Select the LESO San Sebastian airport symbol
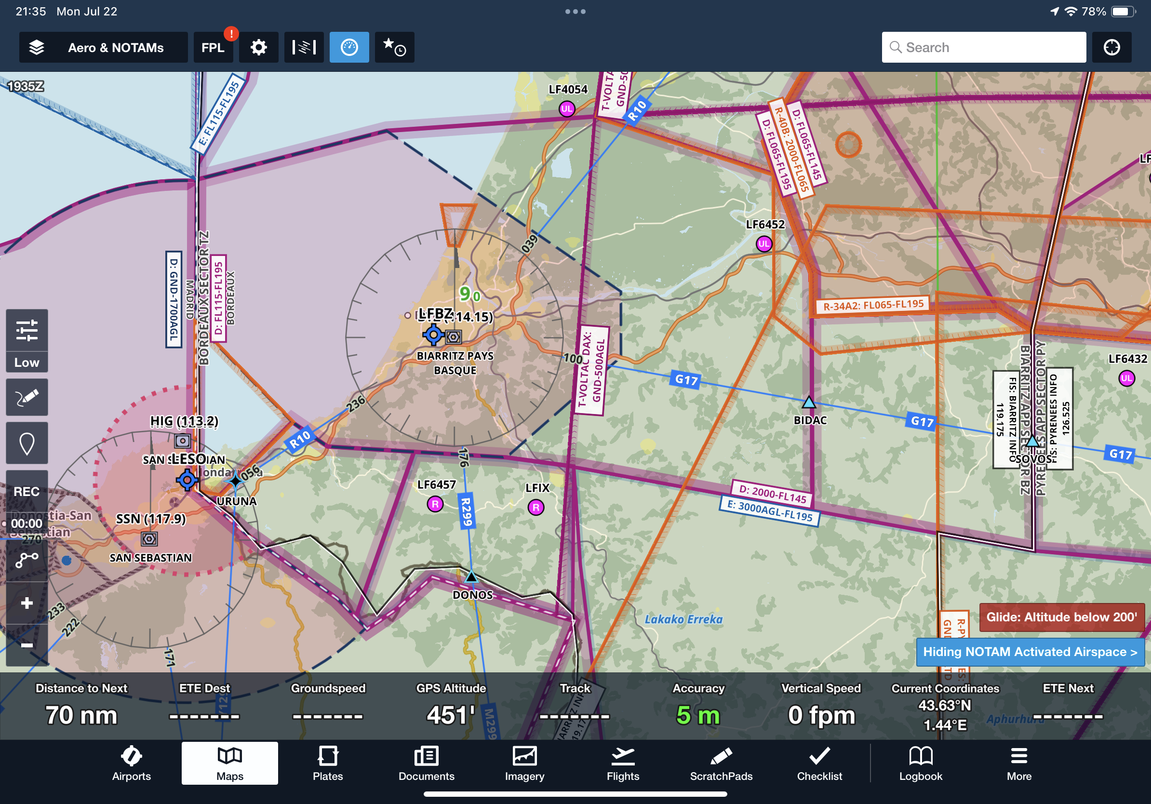1151x804 pixels. pyautogui.click(x=187, y=480)
